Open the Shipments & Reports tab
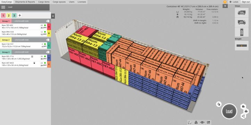 [25, 2]
